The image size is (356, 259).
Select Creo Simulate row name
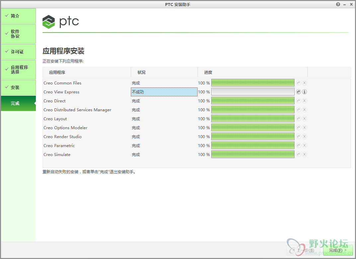point(57,155)
